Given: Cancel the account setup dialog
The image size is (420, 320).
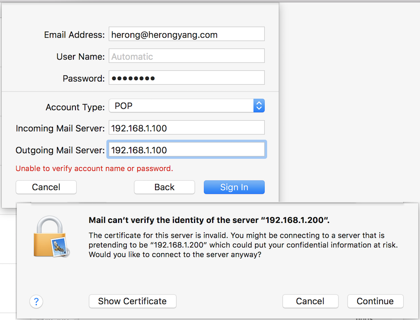Looking at the screenshot, I should [46, 187].
